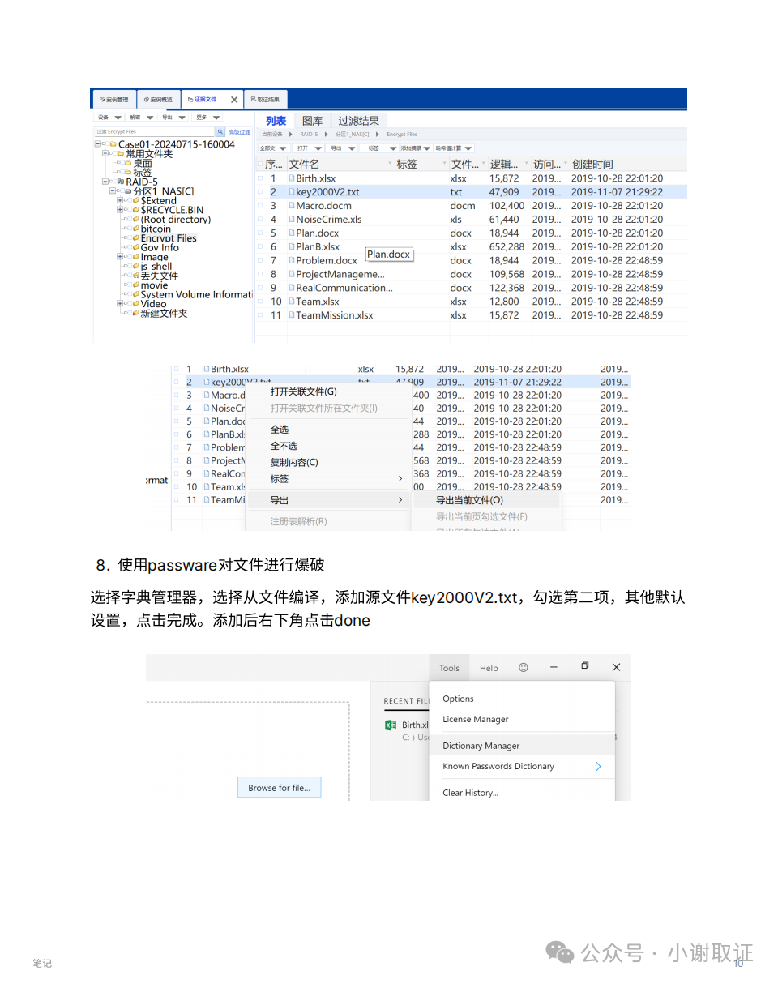778x984 pixels.
Task: Toggle the select-all checkbox in 序 header
Action: click(260, 165)
